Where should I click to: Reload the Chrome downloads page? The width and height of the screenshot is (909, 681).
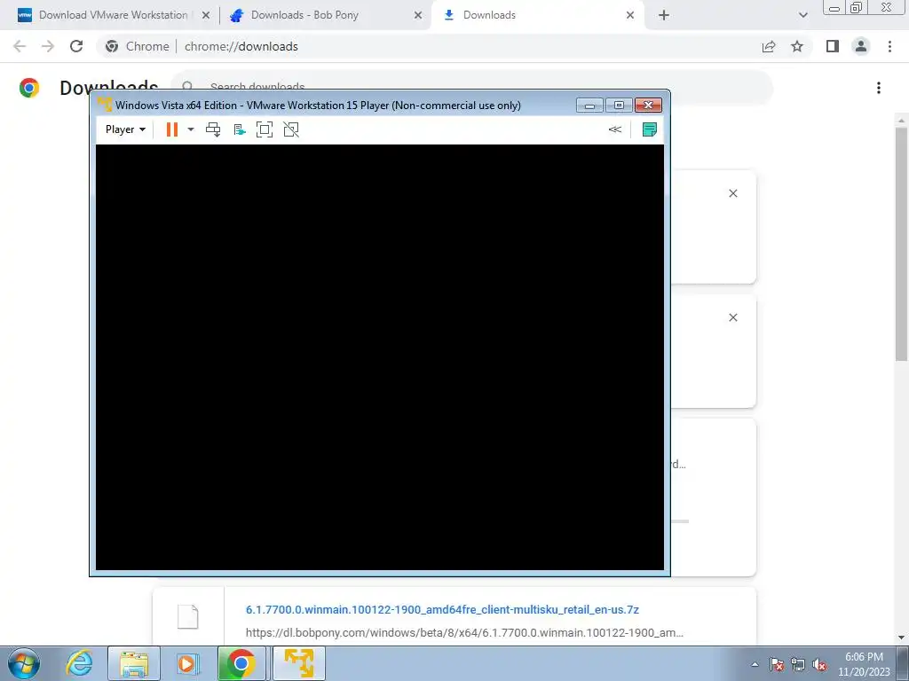click(76, 46)
